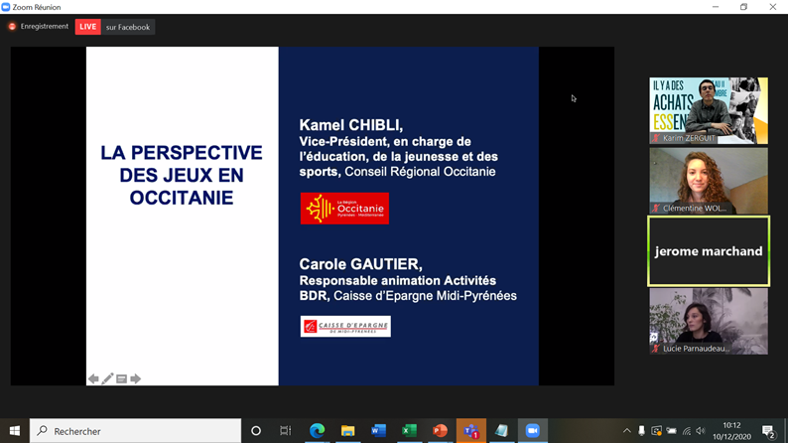
Task: Open Cortana from the taskbar circle icon
Action: click(256, 431)
